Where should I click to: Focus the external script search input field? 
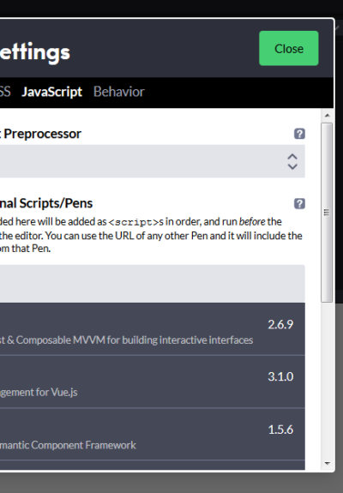[x=153, y=284]
